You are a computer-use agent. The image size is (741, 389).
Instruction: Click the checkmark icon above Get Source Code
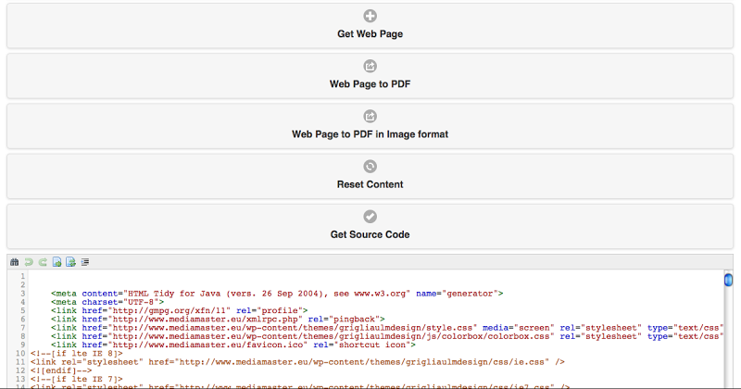(x=370, y=216)
